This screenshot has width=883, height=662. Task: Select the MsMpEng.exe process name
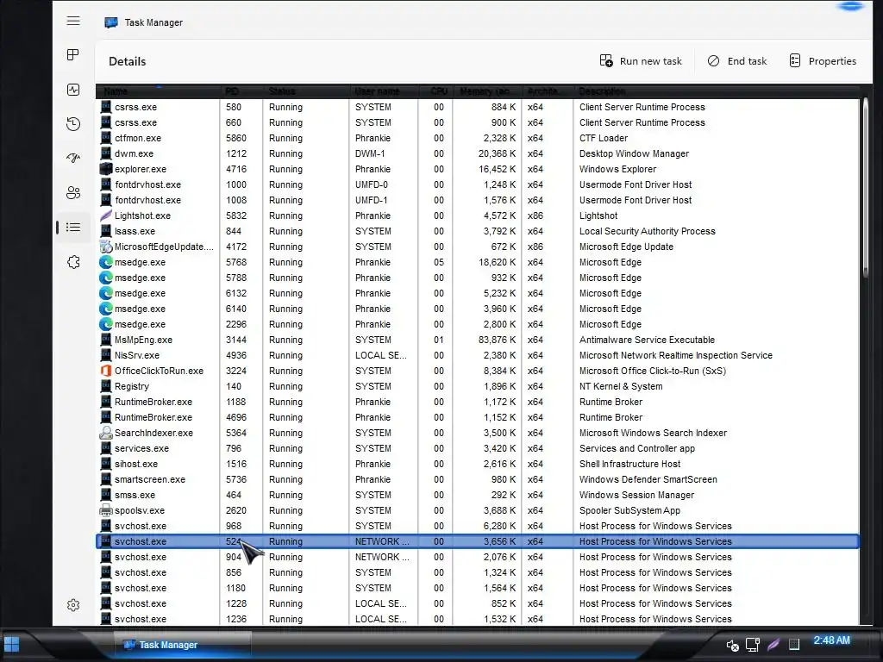tap(143, 340)
